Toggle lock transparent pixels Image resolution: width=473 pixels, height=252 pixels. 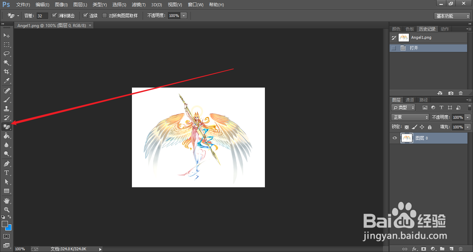[x=407, y=127]
